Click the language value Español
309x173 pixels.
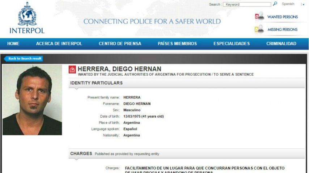[x=130, y=129]
